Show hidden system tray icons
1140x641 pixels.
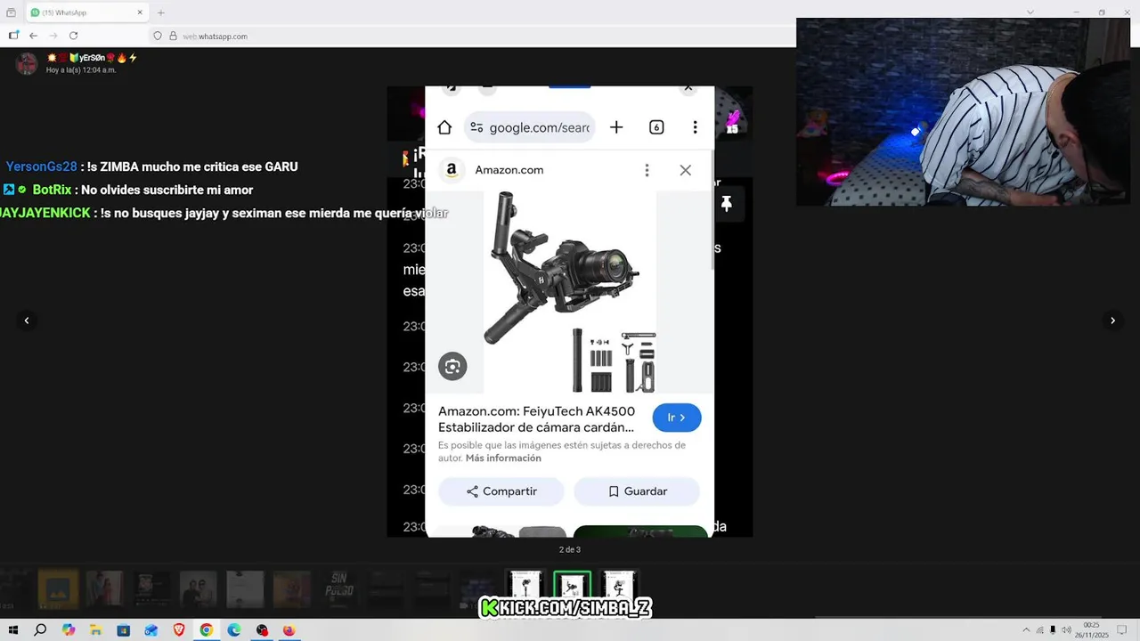point(1025,630)
